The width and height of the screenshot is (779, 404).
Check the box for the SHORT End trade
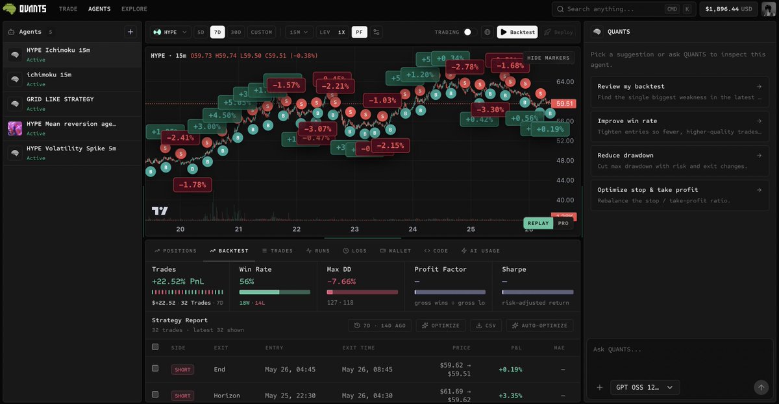pyautogui.click(x=155, y=368)
